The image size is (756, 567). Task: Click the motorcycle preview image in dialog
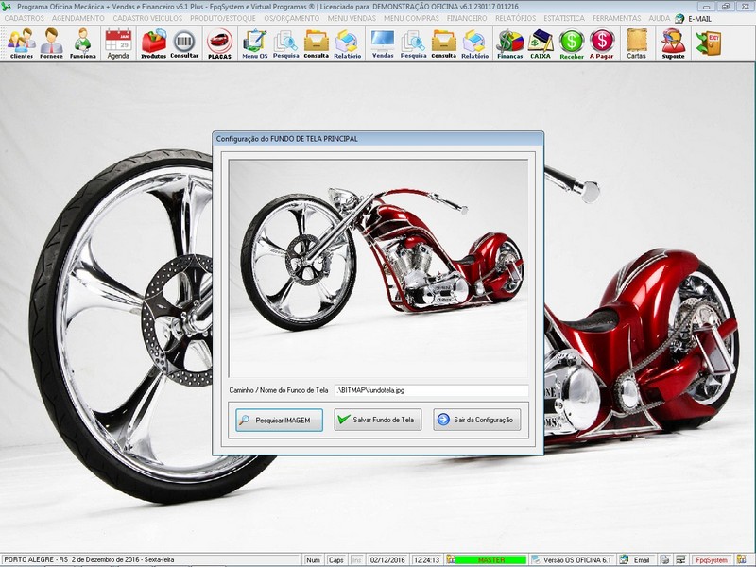379,268
